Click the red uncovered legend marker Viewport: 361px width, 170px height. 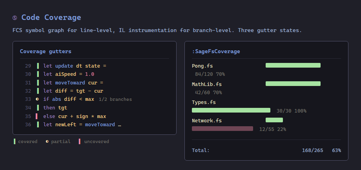[x=80, y=141]
